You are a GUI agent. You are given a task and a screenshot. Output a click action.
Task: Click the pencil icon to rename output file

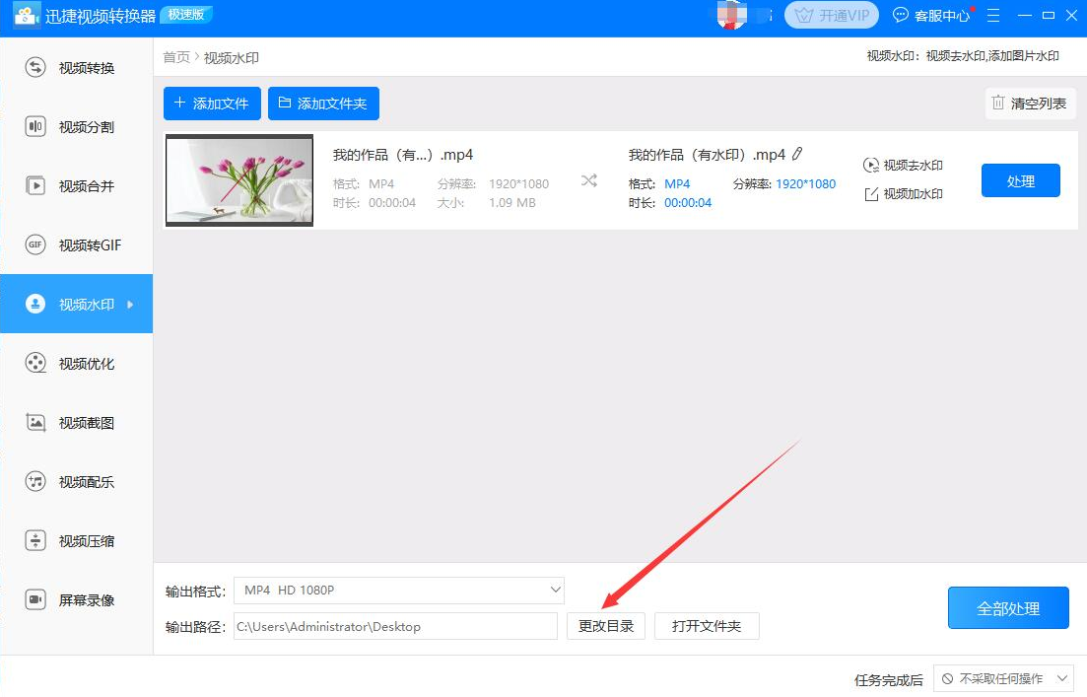coord(798,154)
